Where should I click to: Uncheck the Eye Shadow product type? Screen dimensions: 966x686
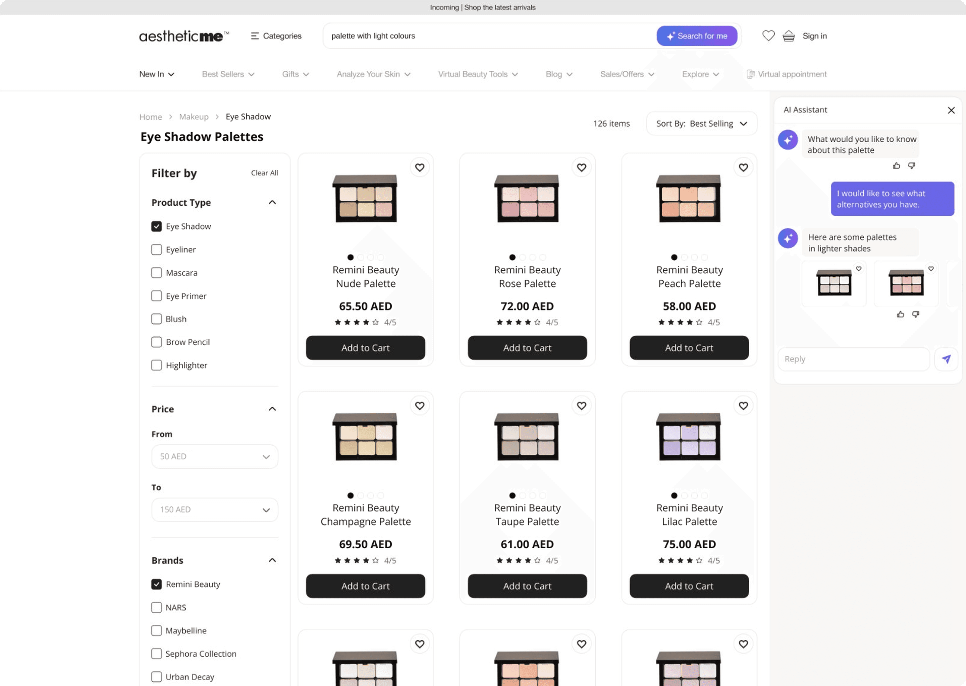(157, 226)
